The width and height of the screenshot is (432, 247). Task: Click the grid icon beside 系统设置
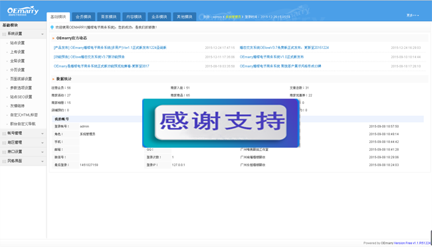[4, 34]
